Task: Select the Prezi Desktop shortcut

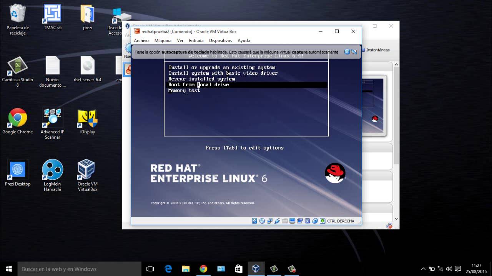Action: coord(18,174)
